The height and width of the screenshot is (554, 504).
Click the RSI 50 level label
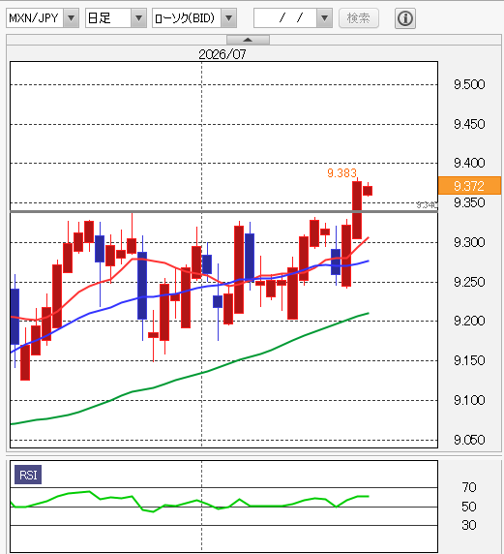point(469,507)
